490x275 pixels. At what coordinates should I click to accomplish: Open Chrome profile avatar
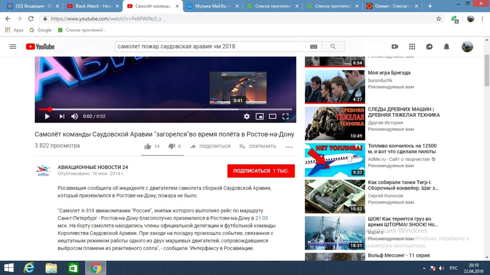point(470,19)
